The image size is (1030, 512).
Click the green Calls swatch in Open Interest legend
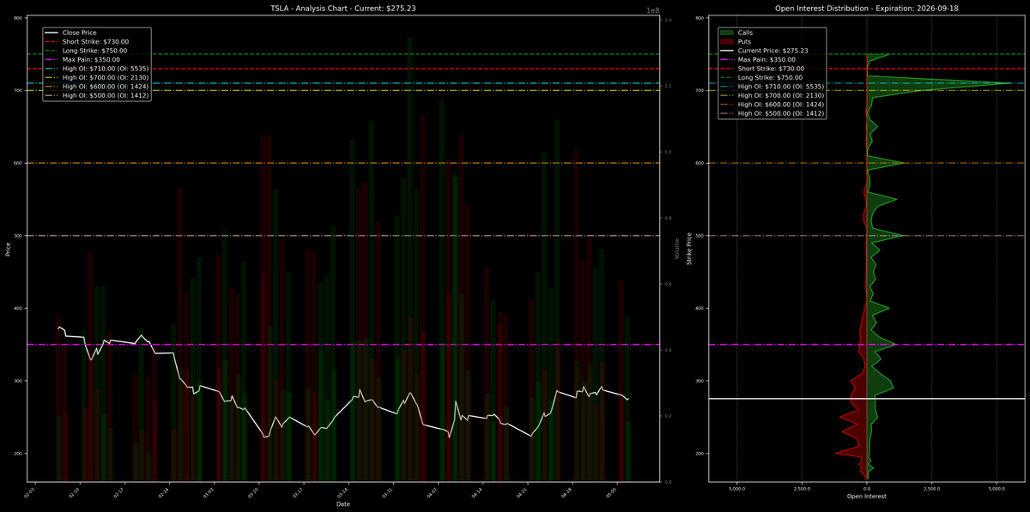coord(726,33)
